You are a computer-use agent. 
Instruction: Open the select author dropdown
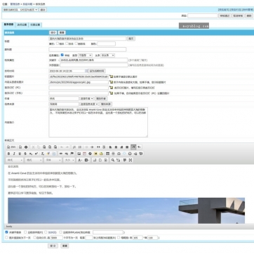click(86, 98)
